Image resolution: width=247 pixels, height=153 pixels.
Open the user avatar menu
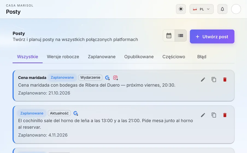point(236,9)
